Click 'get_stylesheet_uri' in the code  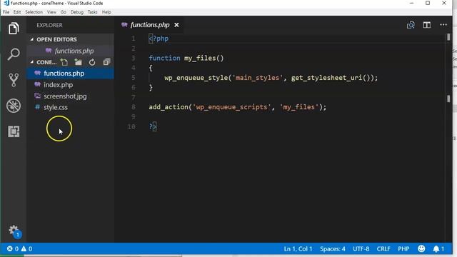point(326,78)
